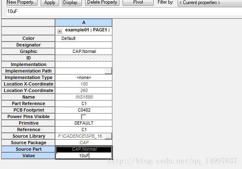242x169 pixels.
Task: Click the Name value INS1888
Action: coord(84,97)
